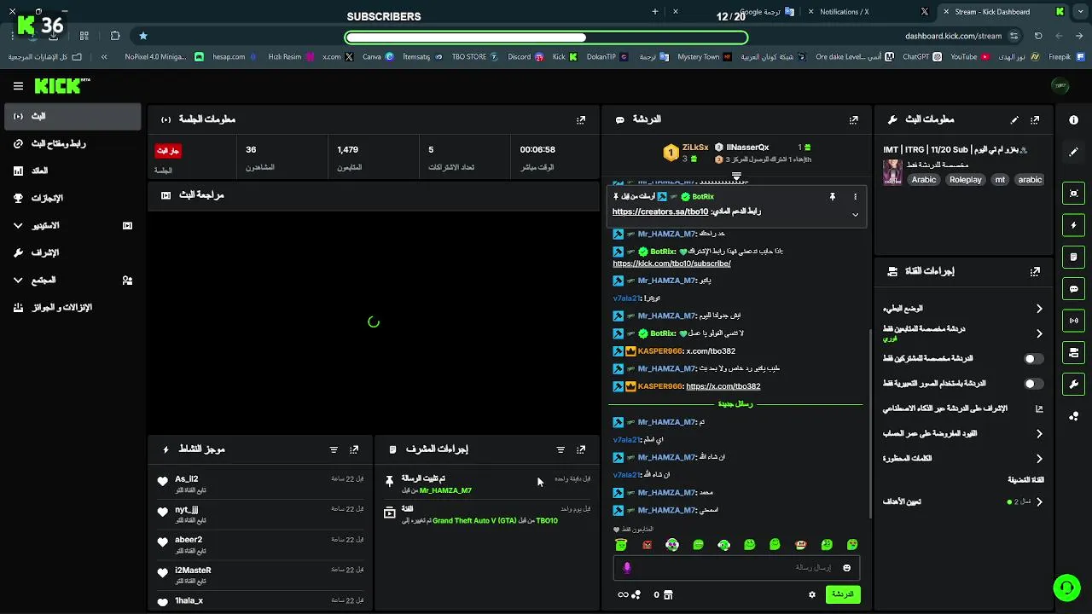Filter the activity feed list

(334, 449)
